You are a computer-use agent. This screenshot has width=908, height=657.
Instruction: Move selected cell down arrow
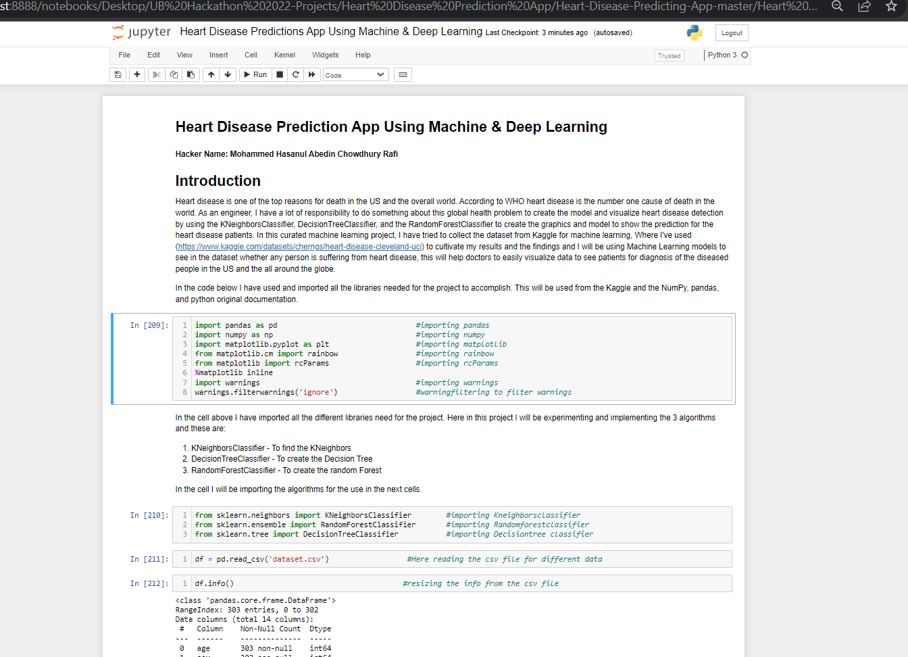(228, 74)
